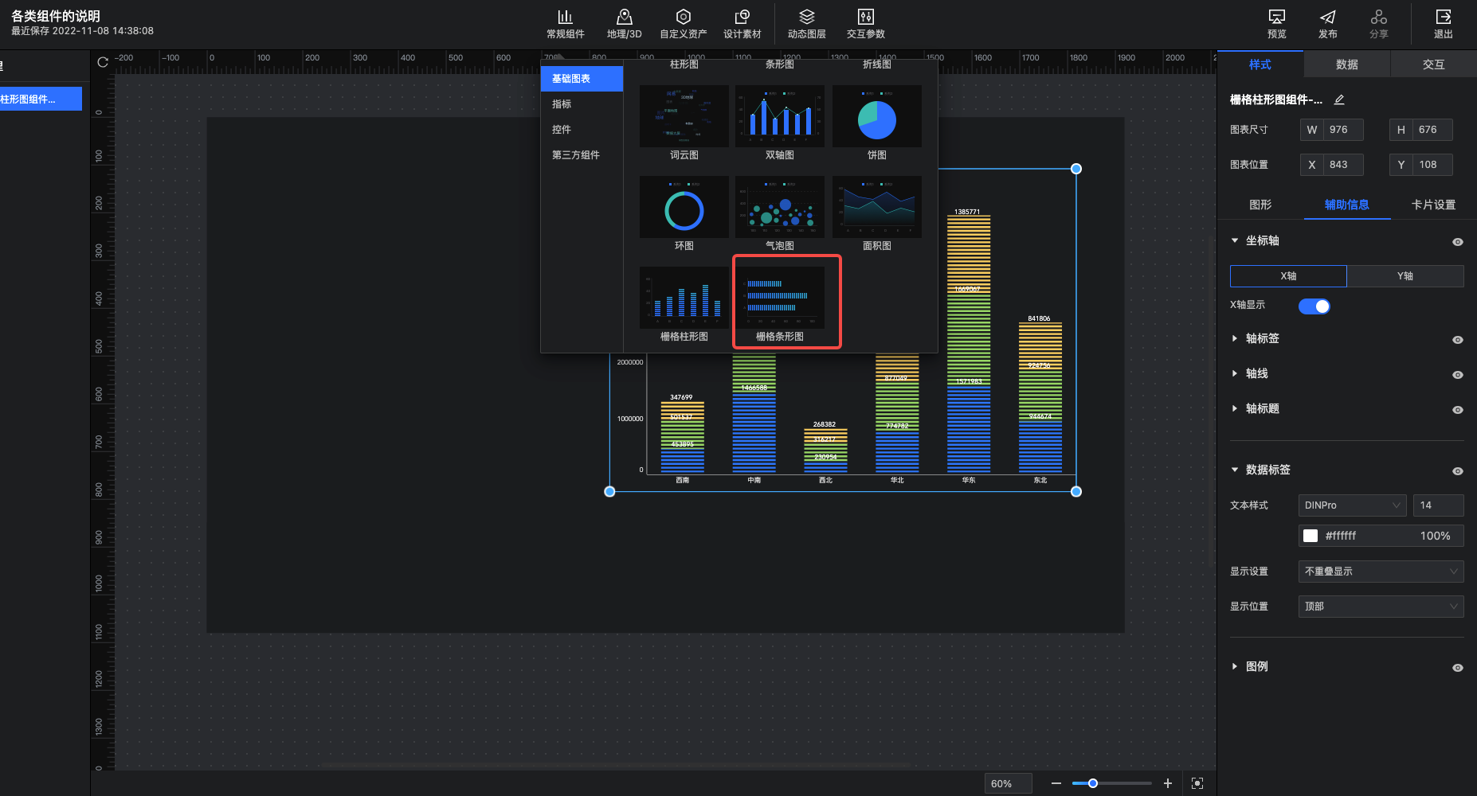Expand the 轴标签 section

[x=1235, y=338]
